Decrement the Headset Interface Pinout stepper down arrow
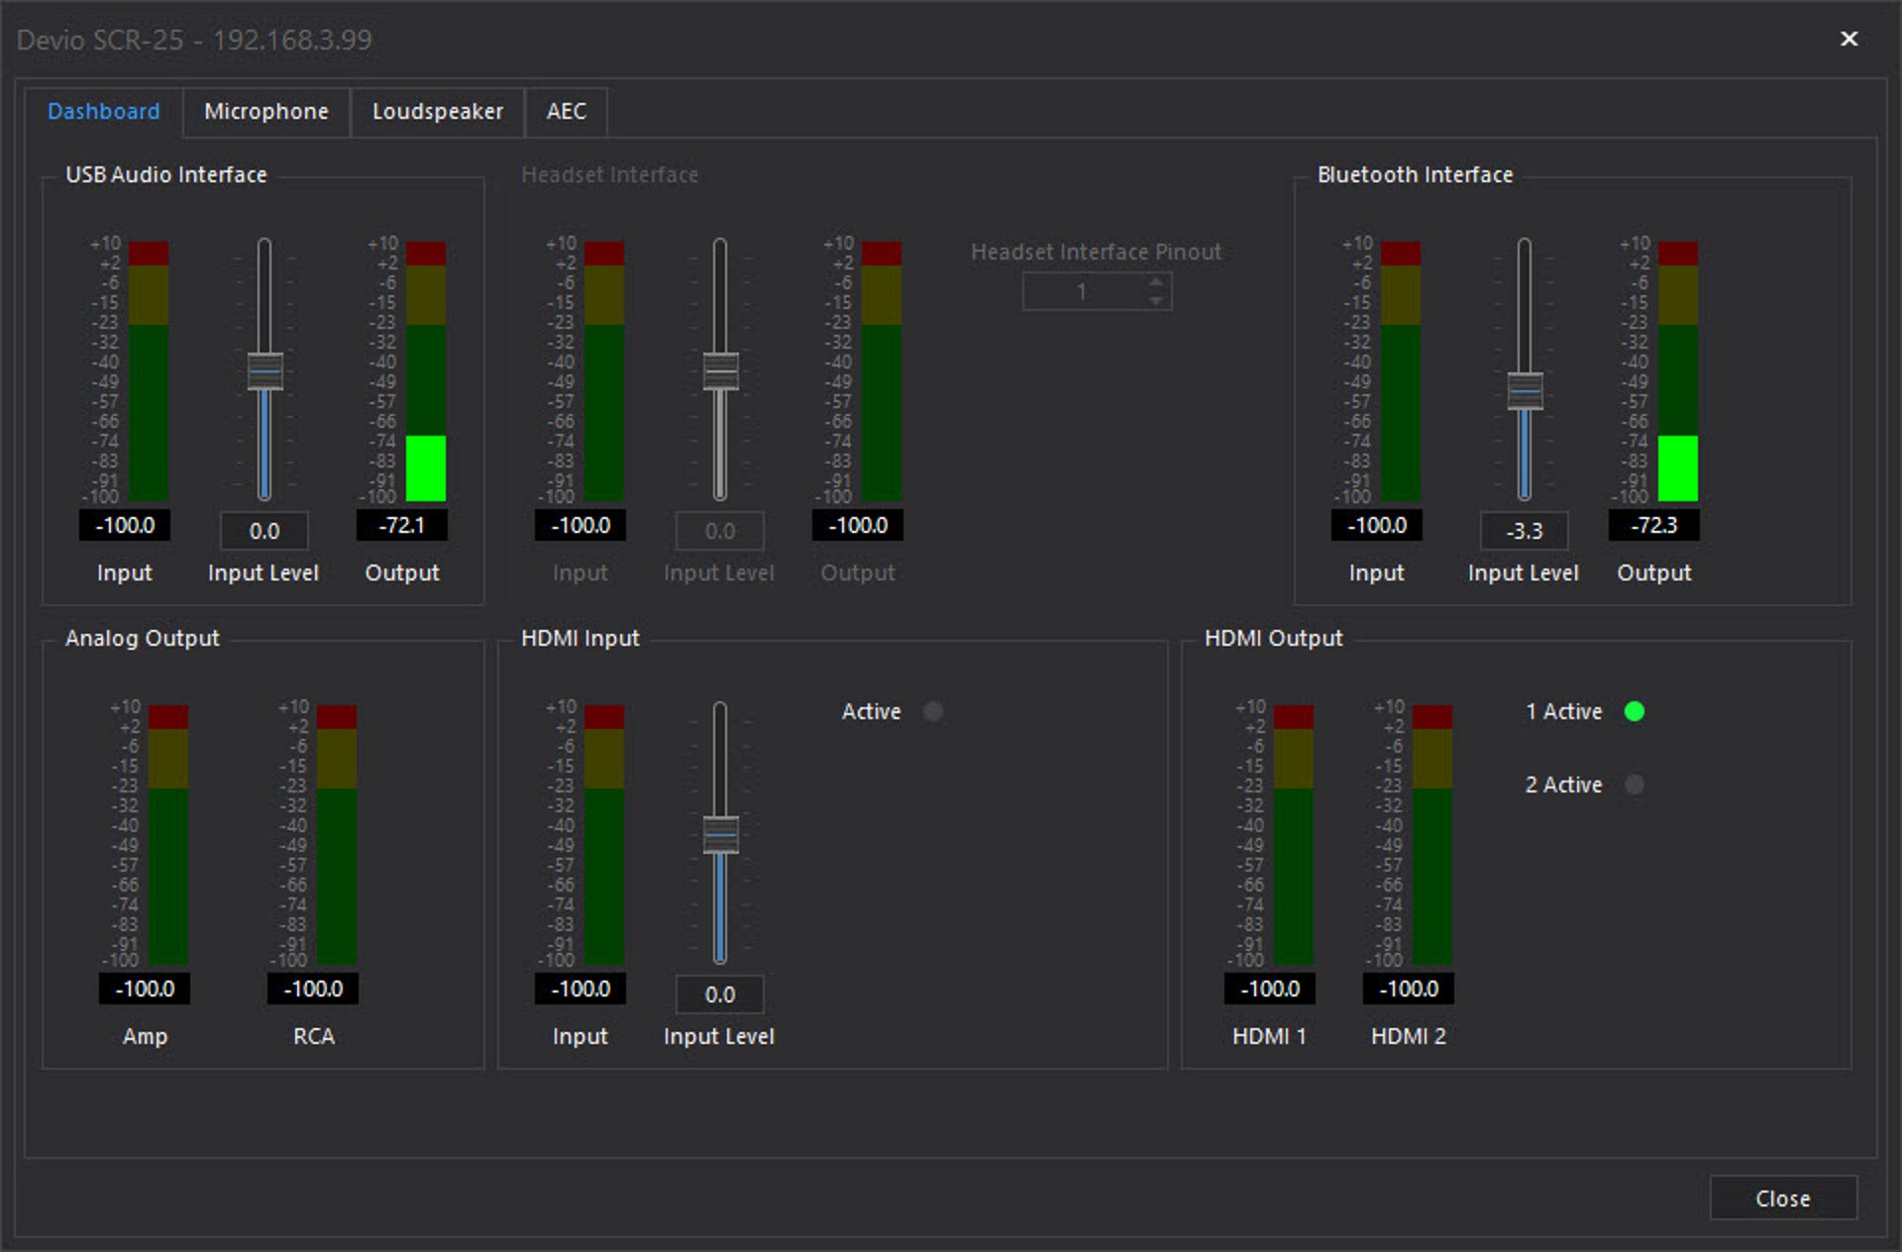The width and height of the screenshot is (1902, 1252). (x=1156, y=300)
